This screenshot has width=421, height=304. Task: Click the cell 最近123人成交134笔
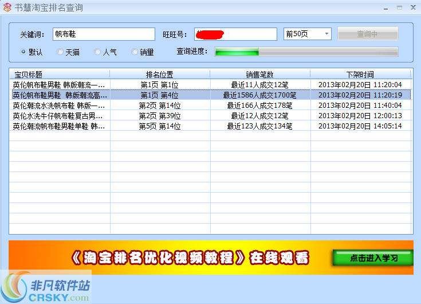tap(259, 126)
